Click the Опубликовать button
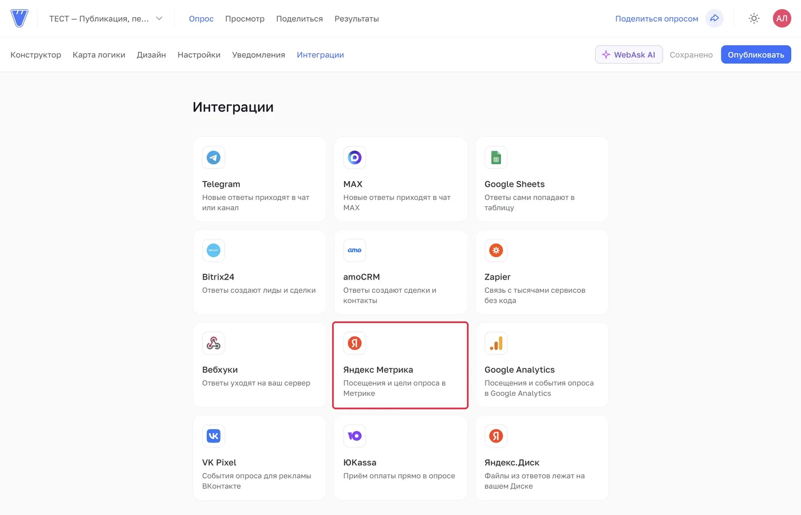Screen dimensions: 801x515 coord(756,54)
